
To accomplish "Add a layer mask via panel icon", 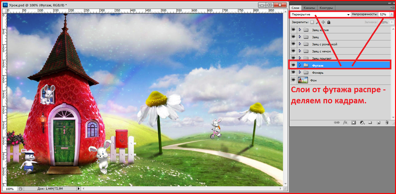I will coord(354,122).
